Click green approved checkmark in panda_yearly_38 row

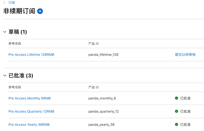coord(176,125)
